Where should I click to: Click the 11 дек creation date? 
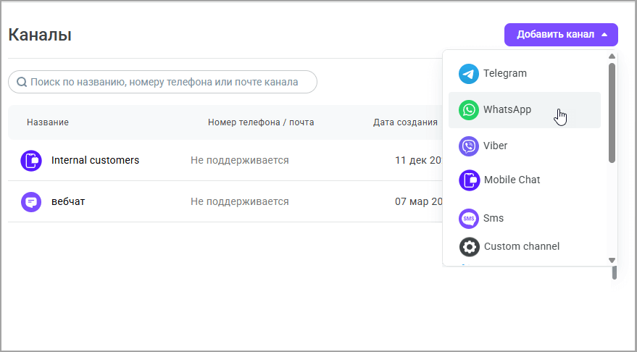[418, 160]
